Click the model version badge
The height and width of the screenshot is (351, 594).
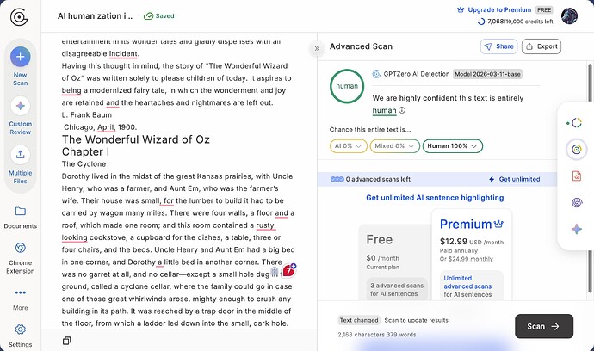(x=487, y=74)
